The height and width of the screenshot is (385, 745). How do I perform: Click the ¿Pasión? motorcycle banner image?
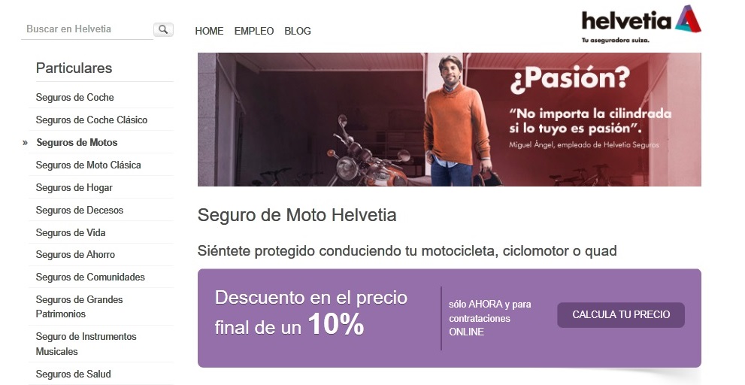(x=449, y=120)
